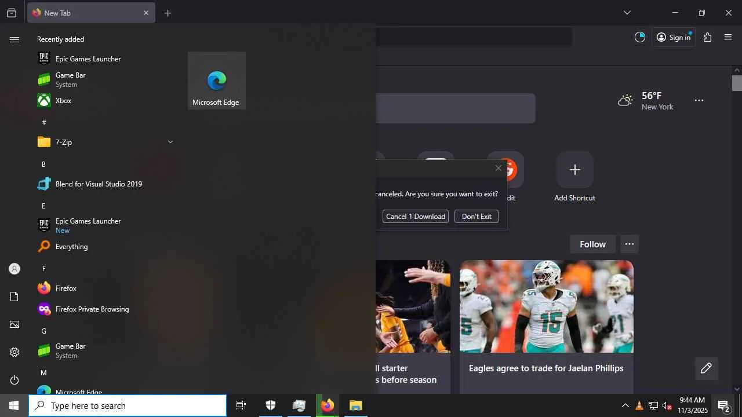Close the exit confirmation dialog
The height and width of the screenshot is (417, 742).
click(x=499, y=168)
